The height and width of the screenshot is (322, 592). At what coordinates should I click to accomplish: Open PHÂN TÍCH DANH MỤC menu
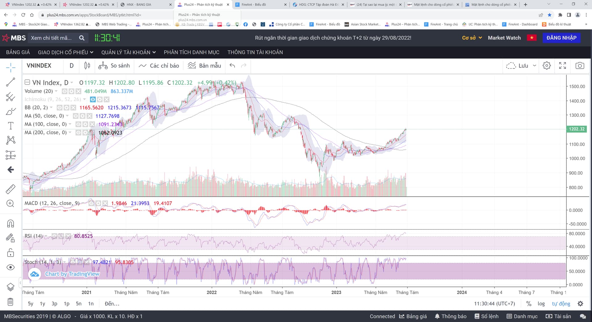[x=191, y=52]
